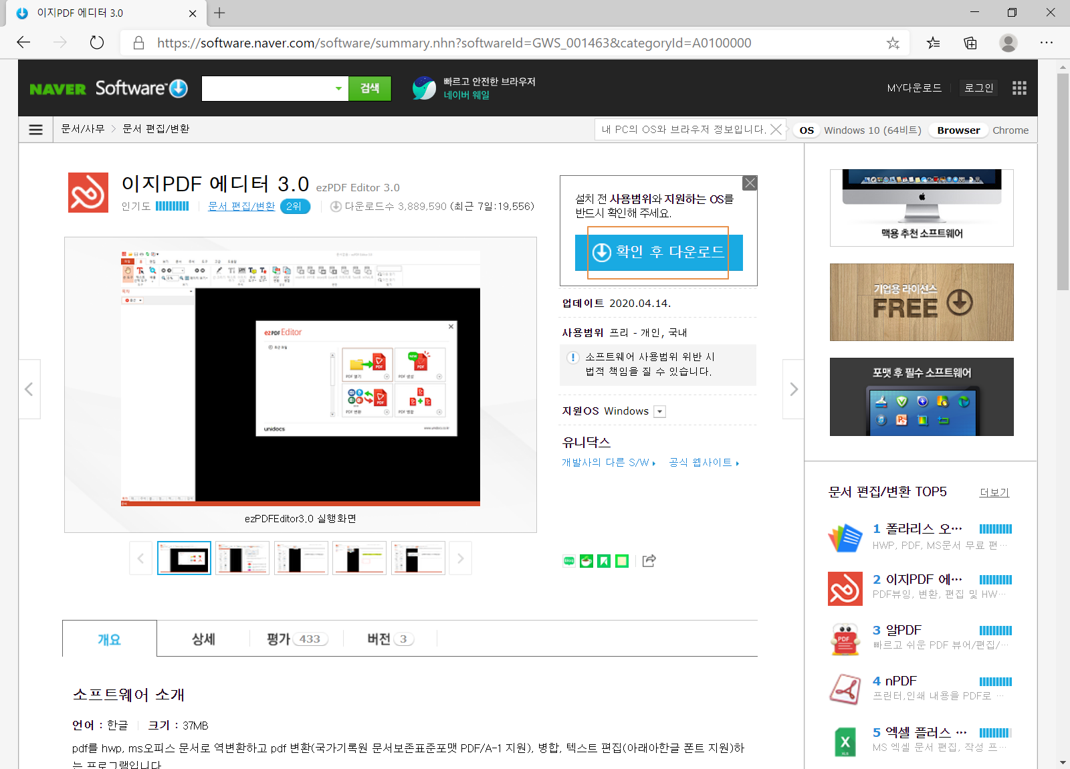The image size is (1070, 769).
Task: Select the third screenshot thumbnail
Action: [301, 558]
